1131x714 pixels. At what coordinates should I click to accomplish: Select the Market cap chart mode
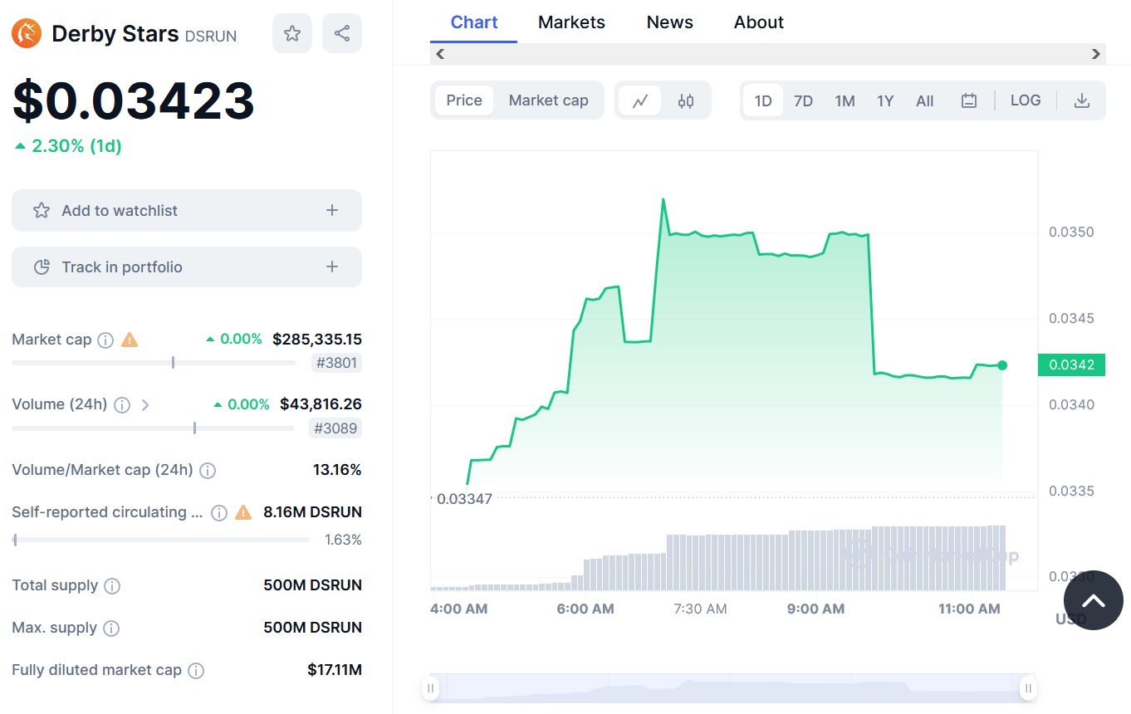pyautogui.click(x=548, y=100)
